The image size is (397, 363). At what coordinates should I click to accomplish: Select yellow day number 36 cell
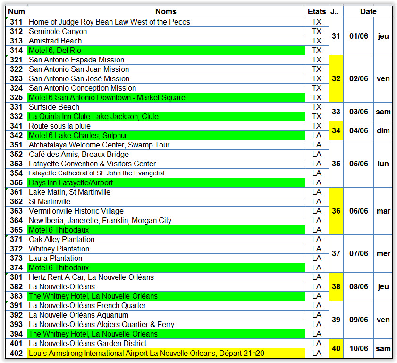(x=336, y=211)
